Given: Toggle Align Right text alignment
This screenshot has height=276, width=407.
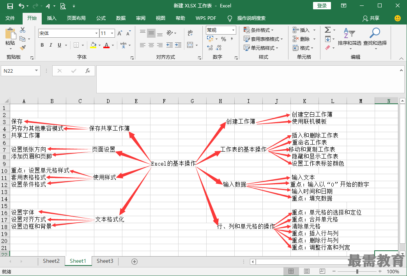Looking at the screenshot, I should pos(160,45).
